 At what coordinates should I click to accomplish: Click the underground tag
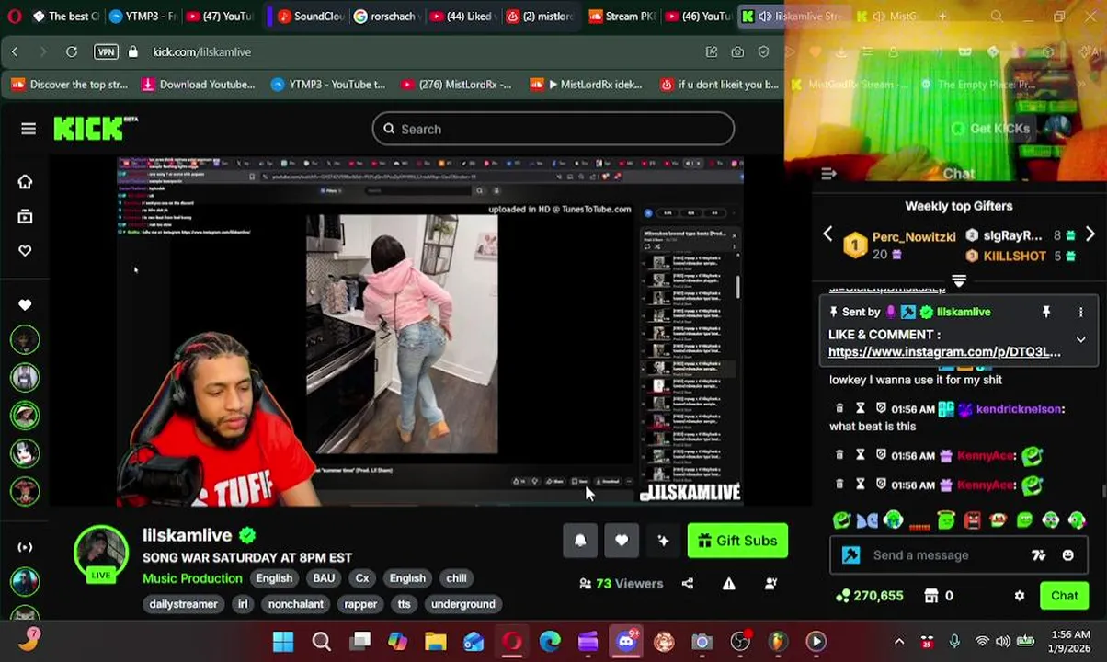pyautogui.click(x=463, y=604)
